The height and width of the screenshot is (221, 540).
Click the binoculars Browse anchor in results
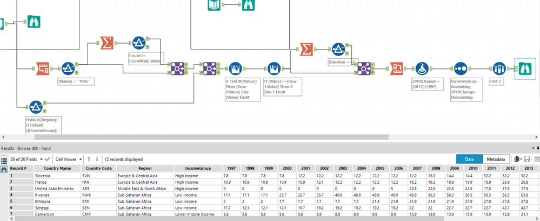4,169
